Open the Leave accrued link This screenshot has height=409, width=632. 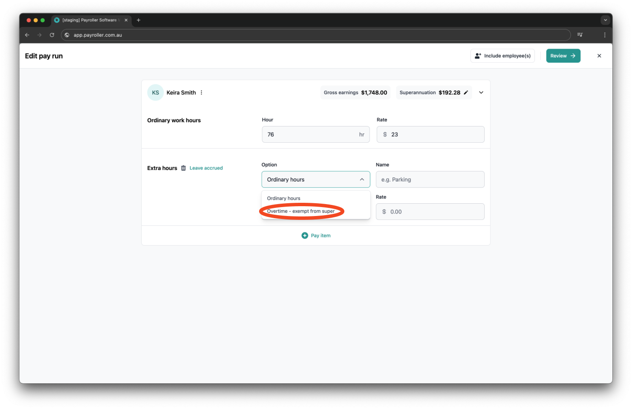206,168
